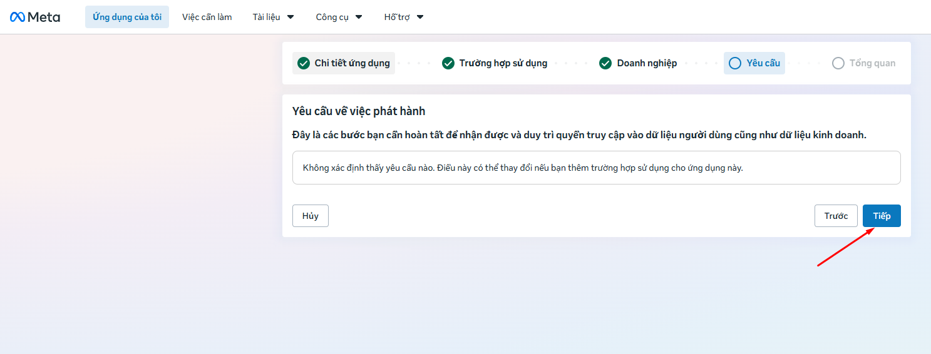Go to Việc cần làm
931x354 pixels.
207,17
